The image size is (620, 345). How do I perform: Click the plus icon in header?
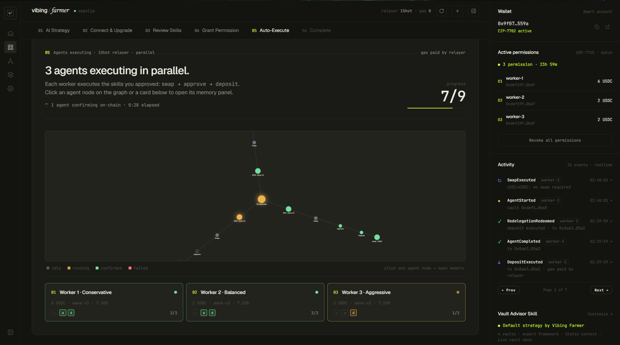coord(457,11)
